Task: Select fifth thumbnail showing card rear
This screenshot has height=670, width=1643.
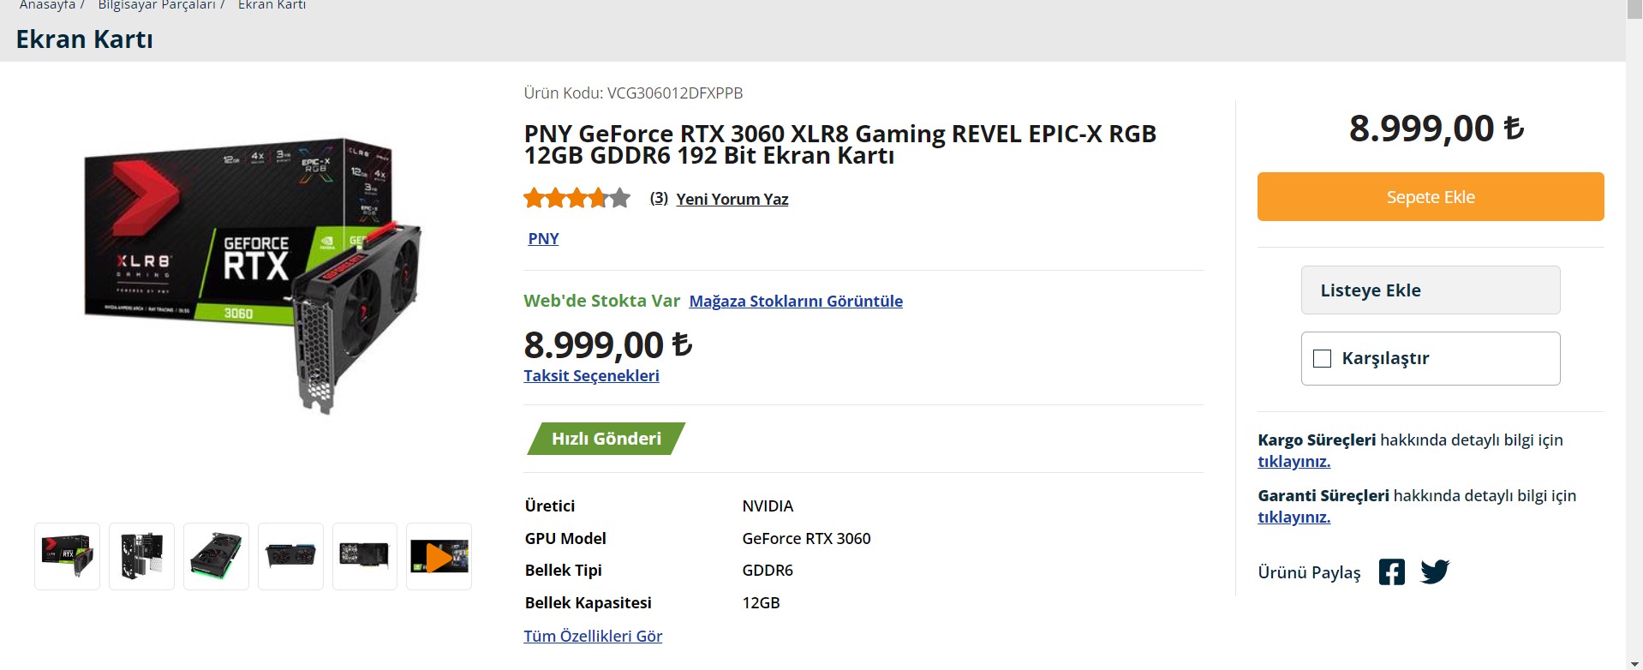Action: coord(364,557)
